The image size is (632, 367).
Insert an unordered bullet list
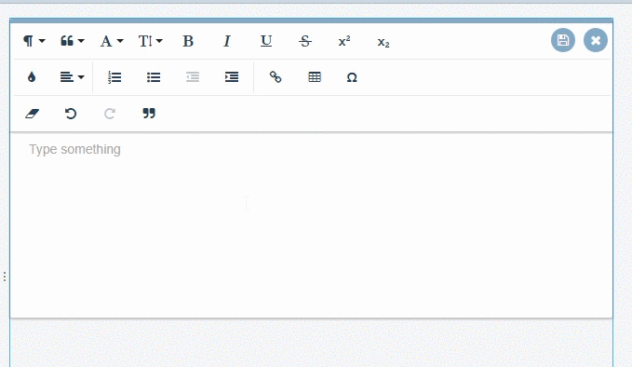point(154,77)
